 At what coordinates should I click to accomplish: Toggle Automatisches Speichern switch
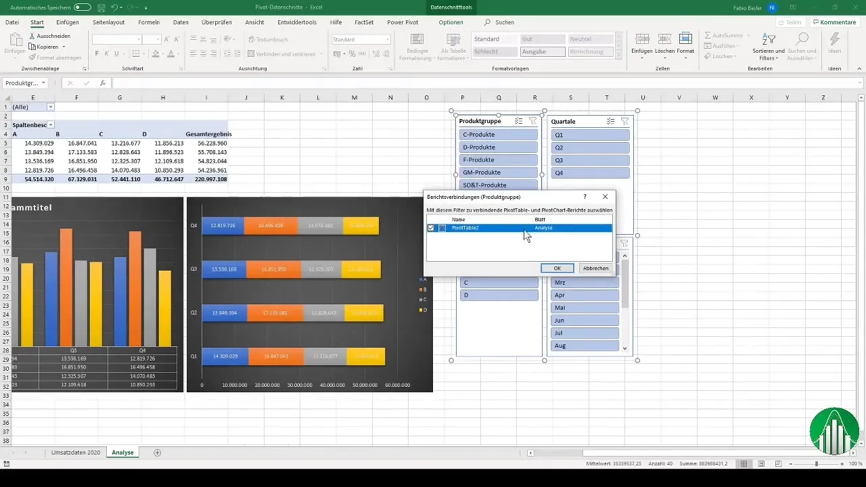point(83,7)
